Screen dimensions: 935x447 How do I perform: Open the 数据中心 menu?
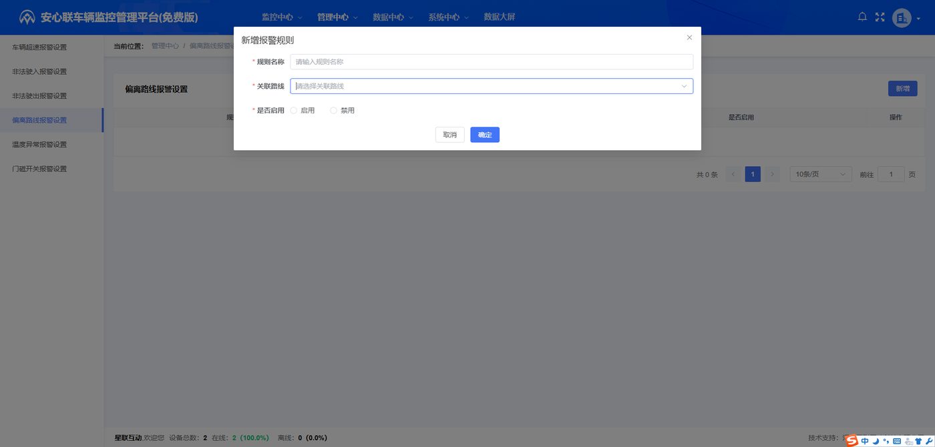(393, 17)
